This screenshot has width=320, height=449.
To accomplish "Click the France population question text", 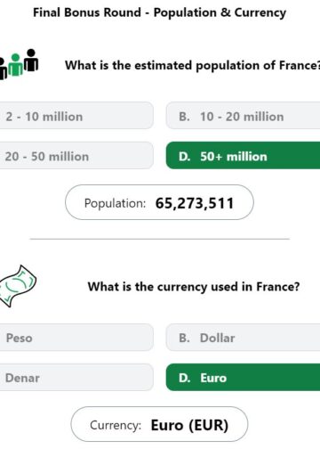I will pos(193,65).
